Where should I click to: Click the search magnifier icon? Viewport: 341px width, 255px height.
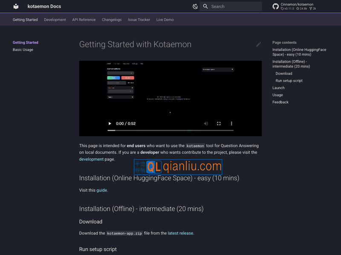(205, 6)
